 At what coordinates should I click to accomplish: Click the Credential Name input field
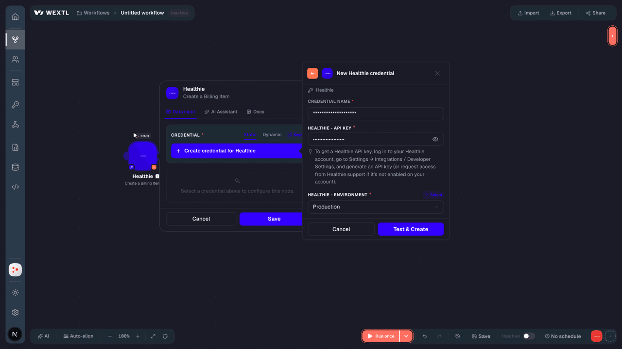(x=376, y=113)
